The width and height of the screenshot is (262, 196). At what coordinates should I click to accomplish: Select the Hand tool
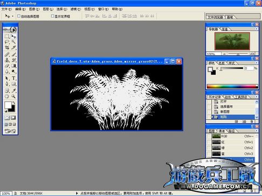pyautogui.click(x=7, y=96)
